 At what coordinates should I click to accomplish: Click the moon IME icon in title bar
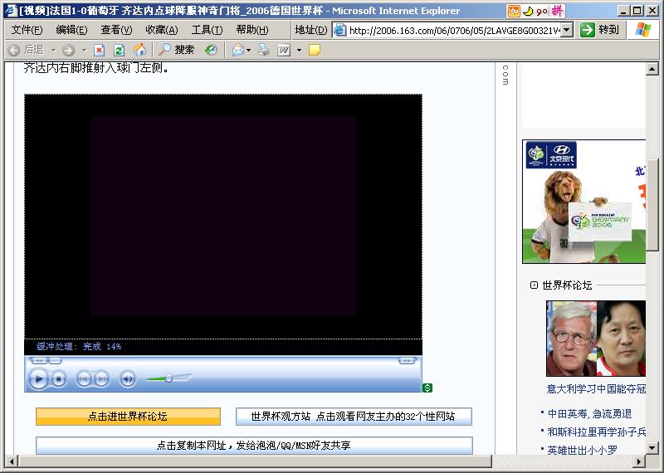coord(528,12)
